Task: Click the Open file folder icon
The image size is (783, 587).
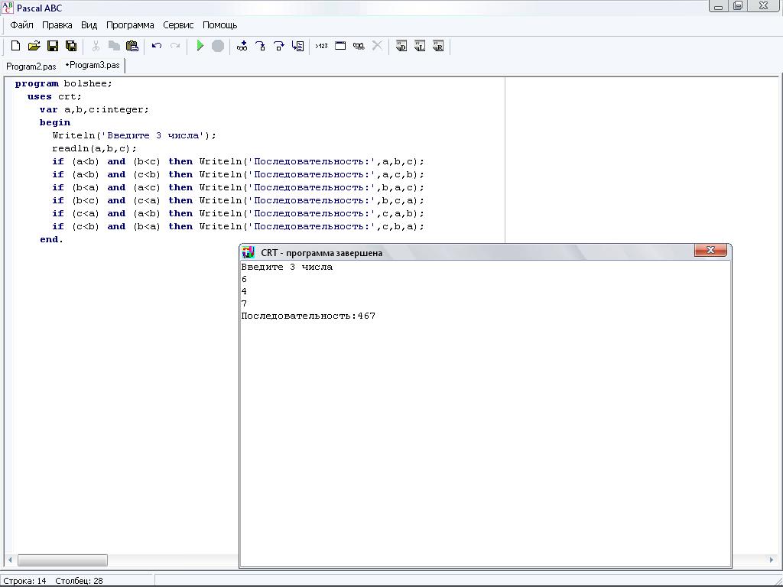Action: click(34, 47)
